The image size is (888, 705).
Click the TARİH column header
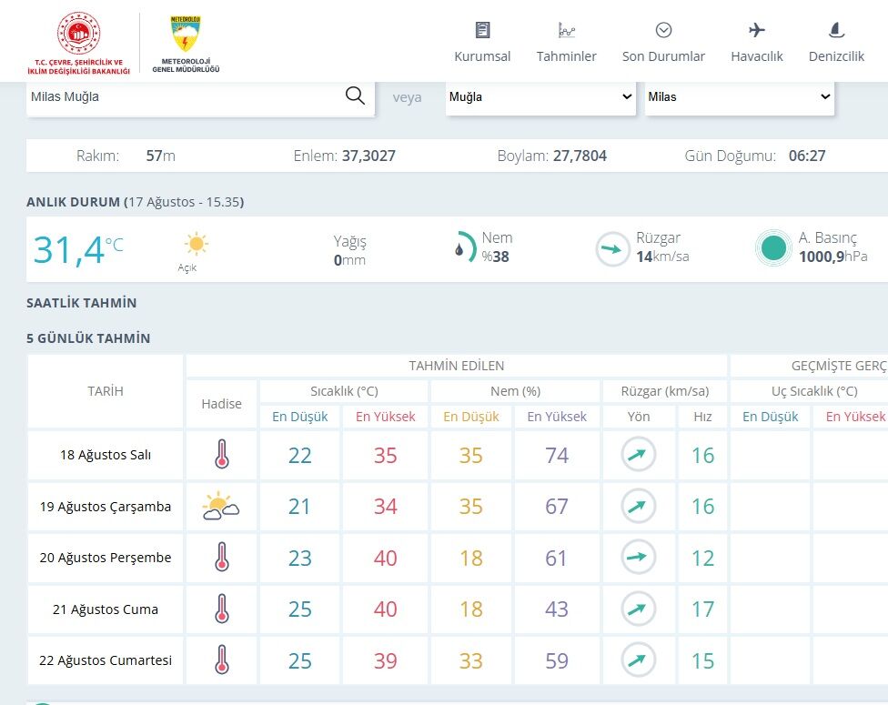[106, 391]
